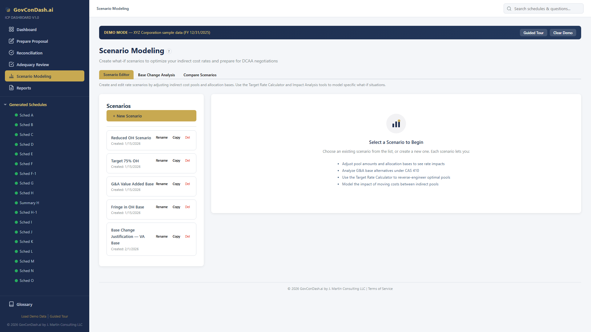Focus the search schedules & questions field
Viewport: 591px width, 332px height.
coord(546,9)
